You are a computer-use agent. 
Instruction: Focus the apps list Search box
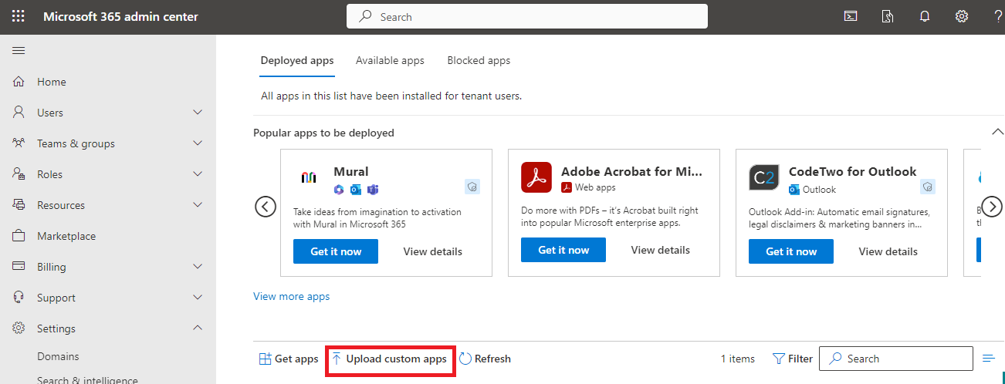pyautogui.click(x=896, y=359)
